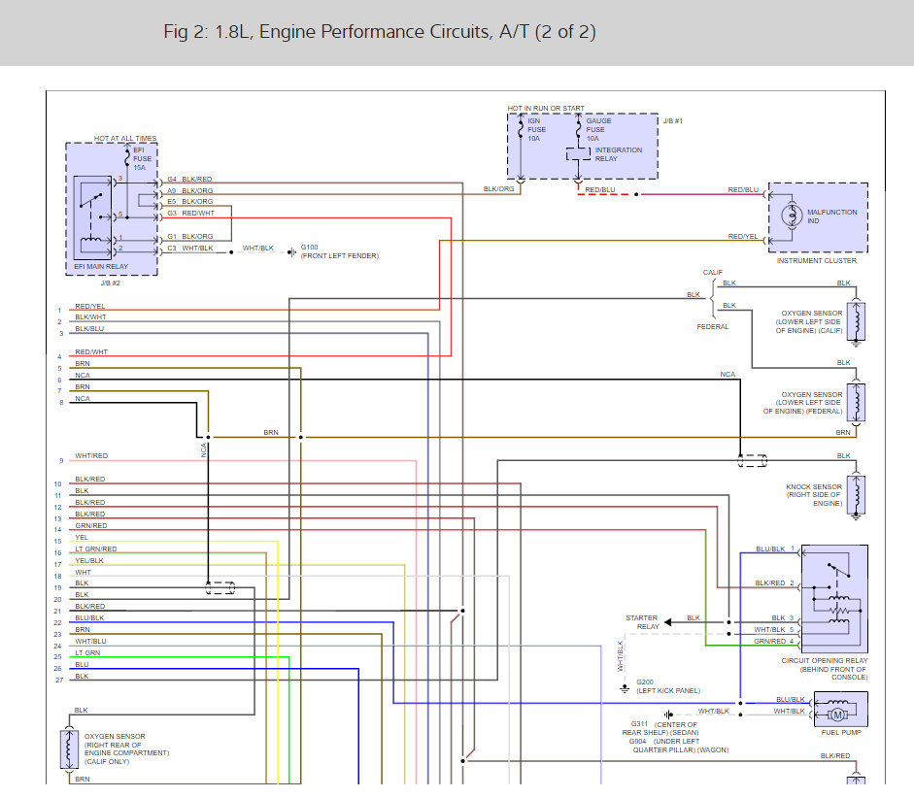The width and height of the screenshot is (914, 798).
Task: Select the G4 'BLK/RED' terminal label
Action: 197,180
